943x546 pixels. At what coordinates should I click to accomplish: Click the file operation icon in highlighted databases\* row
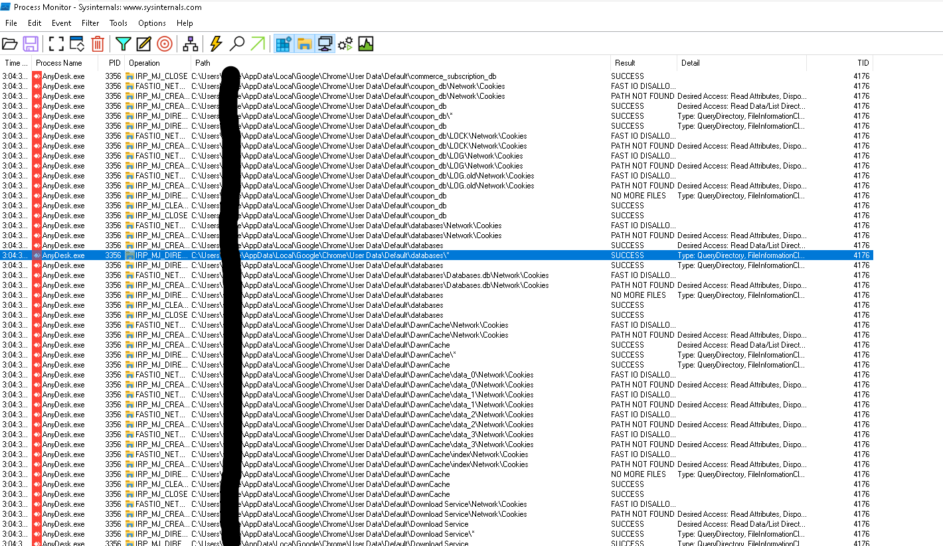[130, 255]
